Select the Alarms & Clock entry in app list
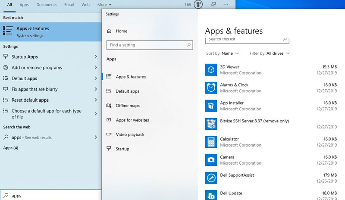The image size is (345, 200). 271,88
